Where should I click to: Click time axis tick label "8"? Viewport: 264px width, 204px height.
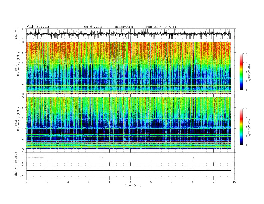[x=193, y=182]
